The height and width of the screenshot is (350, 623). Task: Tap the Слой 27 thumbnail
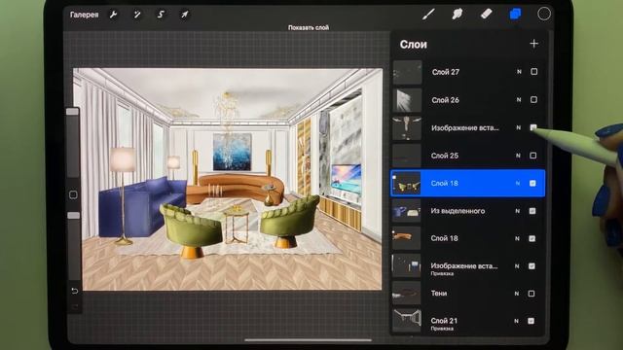click(407, 72)
